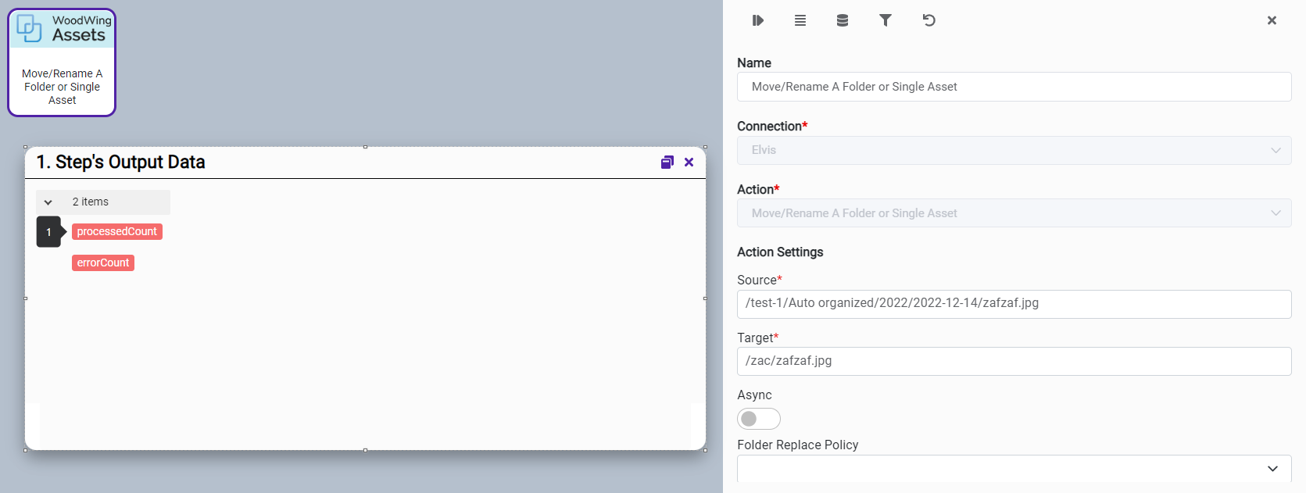The width and height of the screenshot is (1306, 493).
Task: Expand the Folder Replace Policy dropdown
Action: tap(1013, 468)
